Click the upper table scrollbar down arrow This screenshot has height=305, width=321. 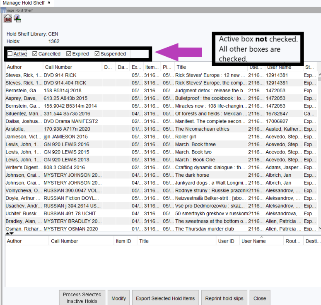(319, 228)
